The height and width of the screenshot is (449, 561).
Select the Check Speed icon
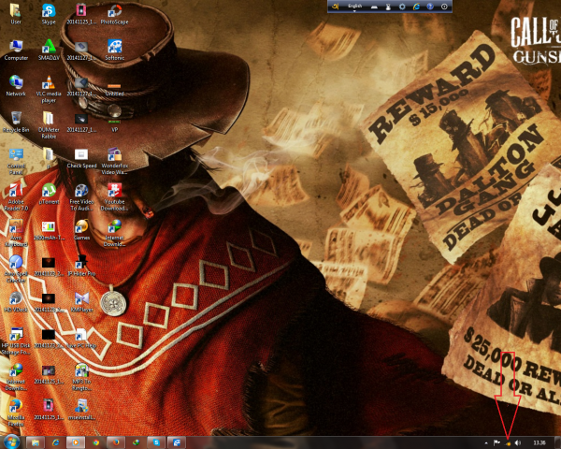coord(81,158)
